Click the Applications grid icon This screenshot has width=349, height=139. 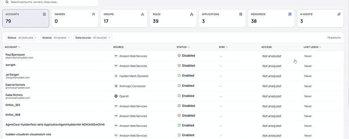(241, 14)
